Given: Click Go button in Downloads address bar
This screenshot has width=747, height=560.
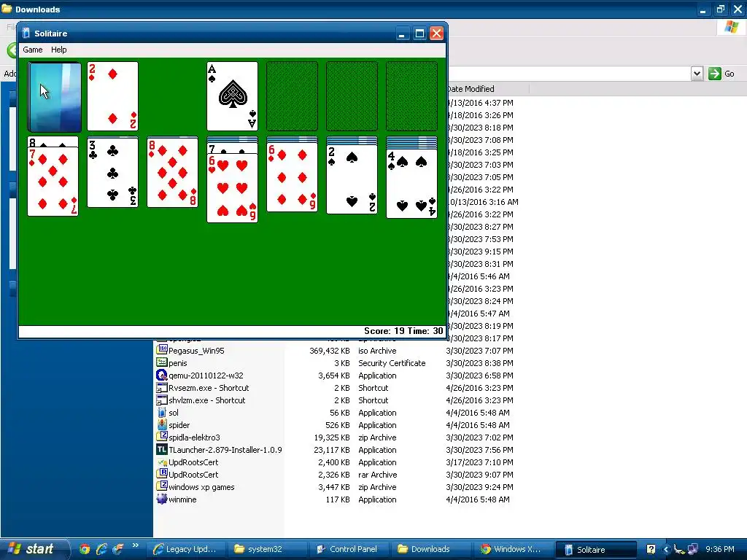Looking at the screenshot, I should click(x=721, y=74).
